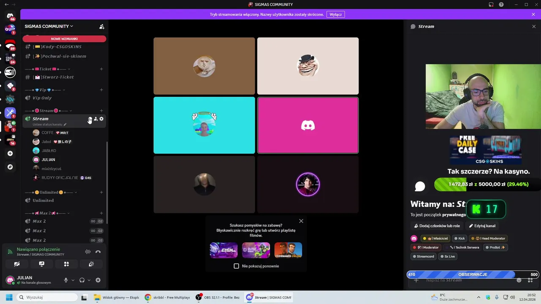
Task: Show hidden icons arrow in system tray
Action: (x=478, y=297)
